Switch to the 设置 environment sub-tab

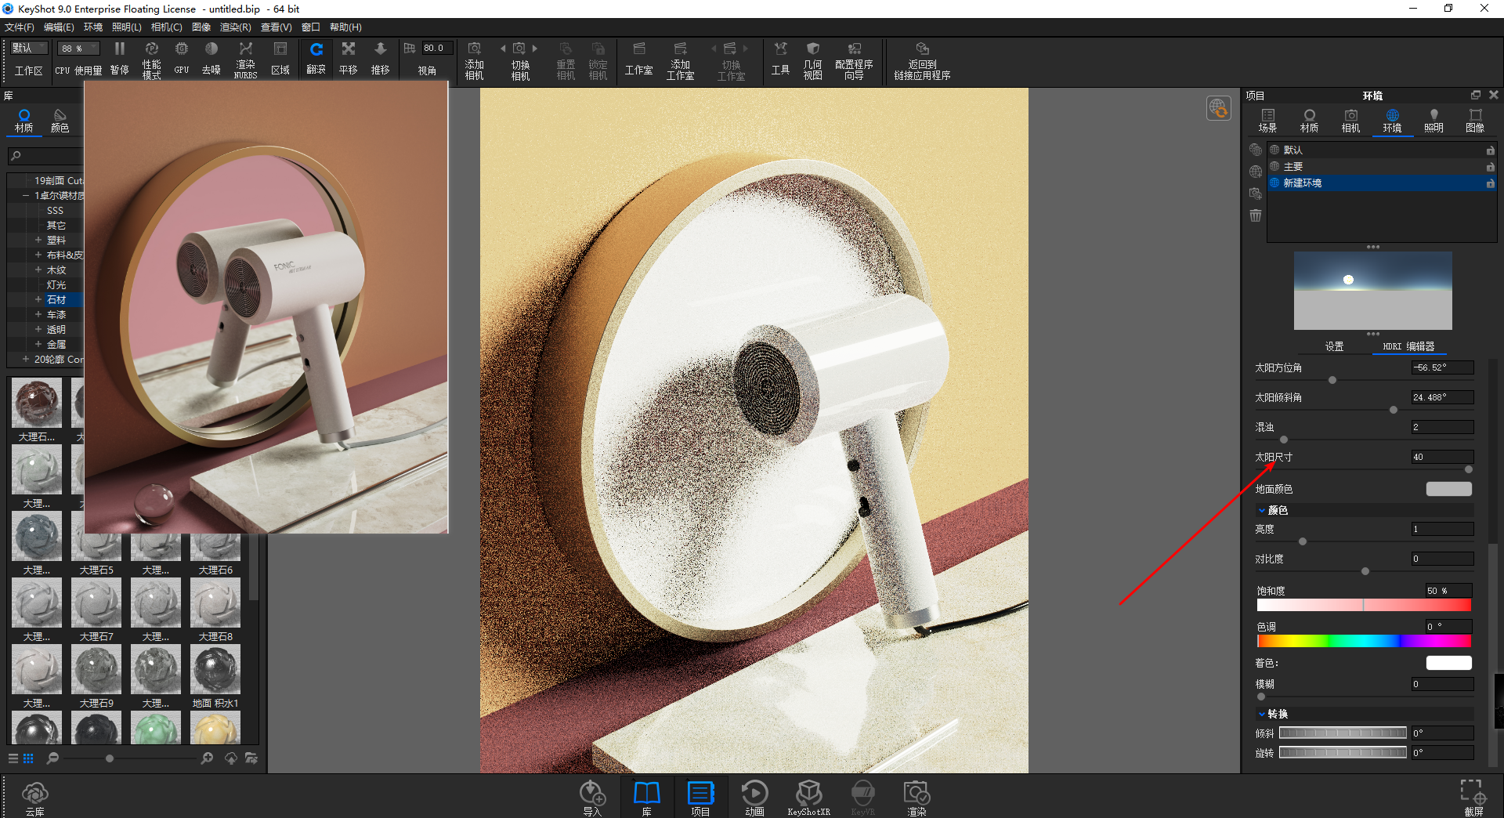tap(1334, 346)
